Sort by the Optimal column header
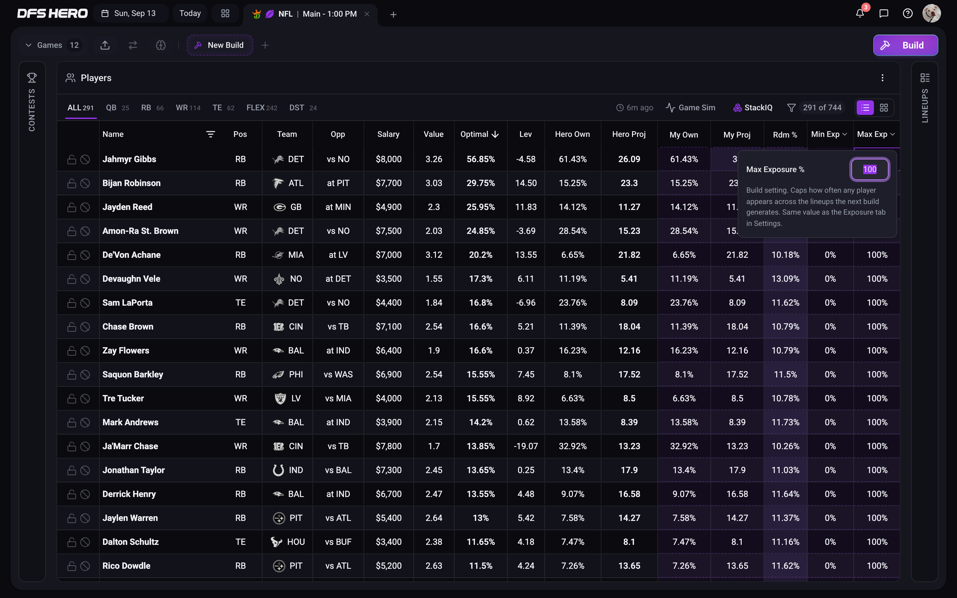This screenshot has width=957, height=598. pyautogui.click(x=479, y=134)
